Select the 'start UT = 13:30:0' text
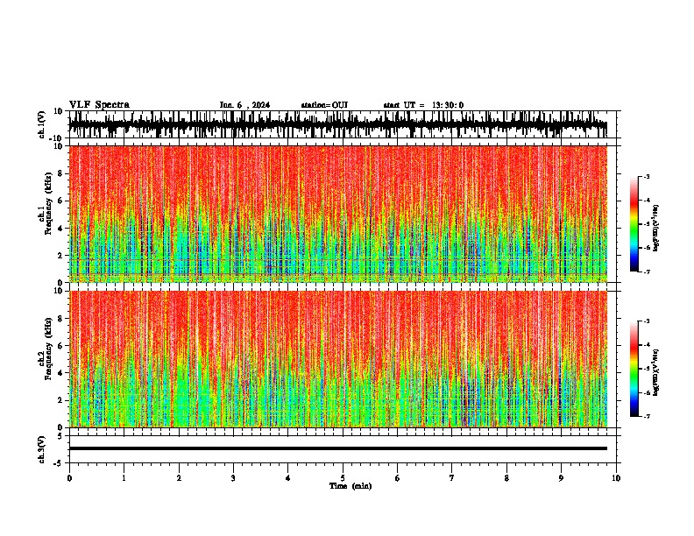The width and height of the screenshot is (694, 536). coord(423,105)
